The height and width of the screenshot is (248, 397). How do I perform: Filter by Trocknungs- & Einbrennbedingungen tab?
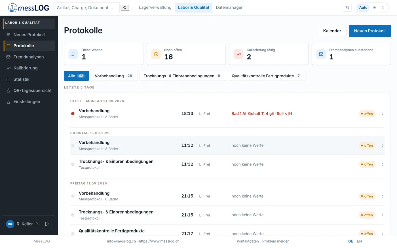pos(183,76)
